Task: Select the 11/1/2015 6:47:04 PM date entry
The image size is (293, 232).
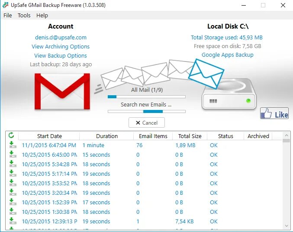Action: click(49, 145)
